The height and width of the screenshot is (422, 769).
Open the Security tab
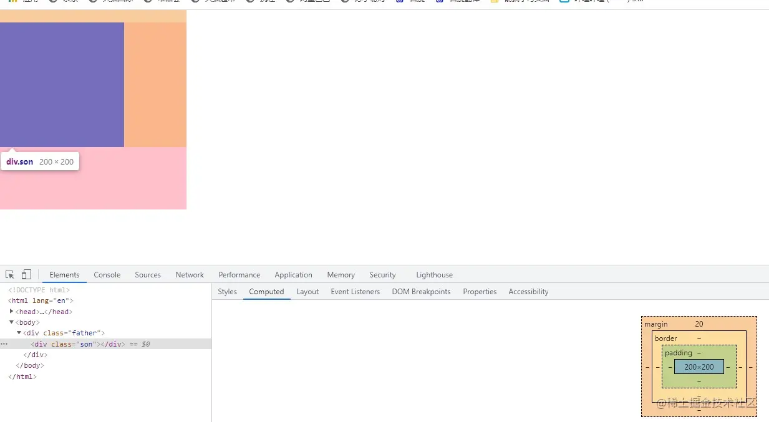click(x=382, y=275)
